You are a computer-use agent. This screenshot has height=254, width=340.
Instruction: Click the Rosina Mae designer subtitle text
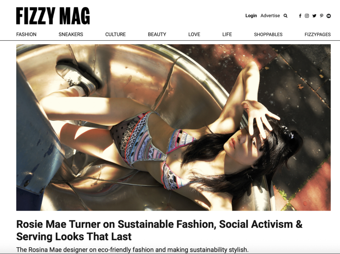point(132,250)
